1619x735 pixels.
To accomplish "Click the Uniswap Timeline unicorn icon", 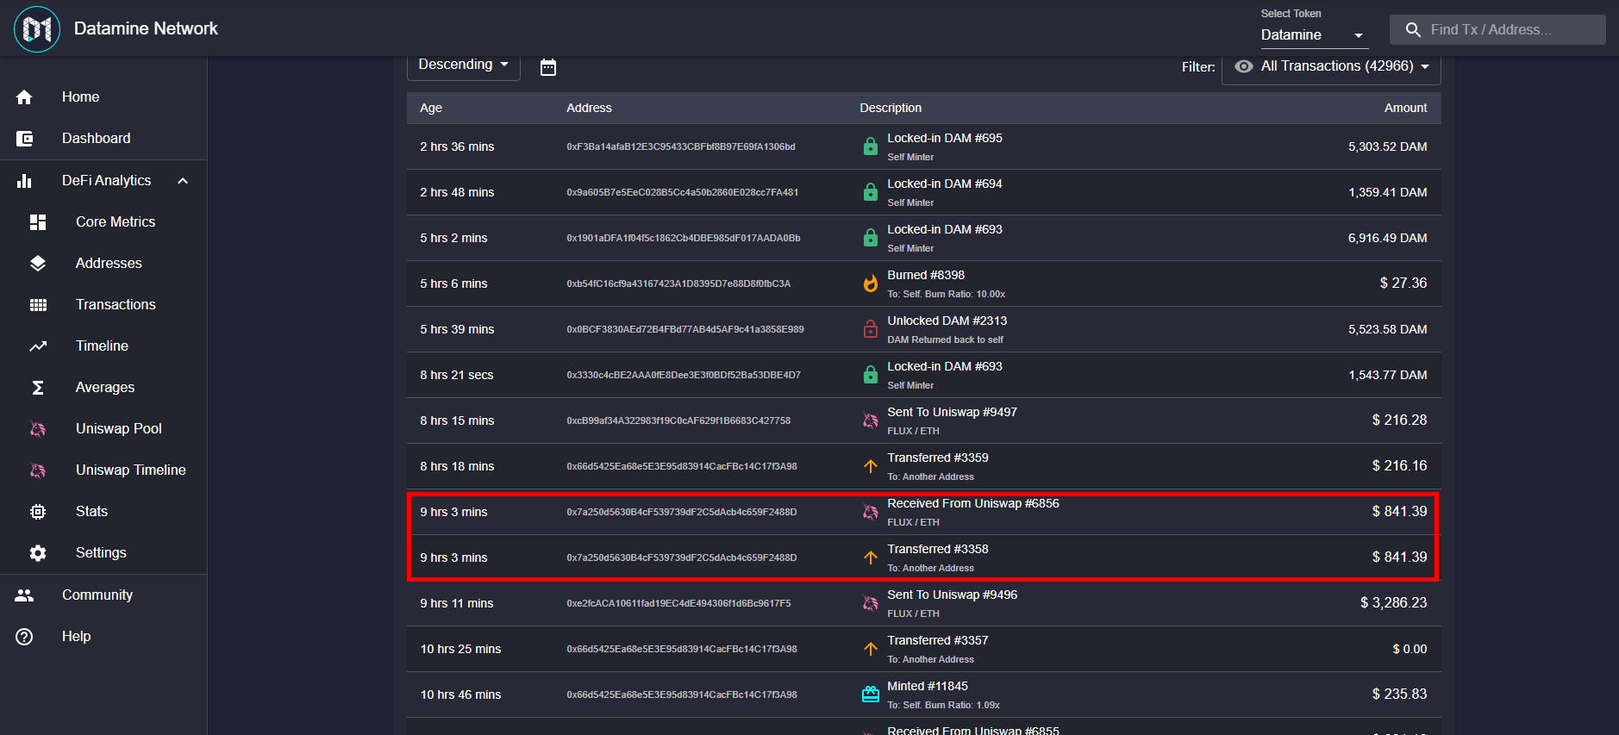I will coord(38,470).
